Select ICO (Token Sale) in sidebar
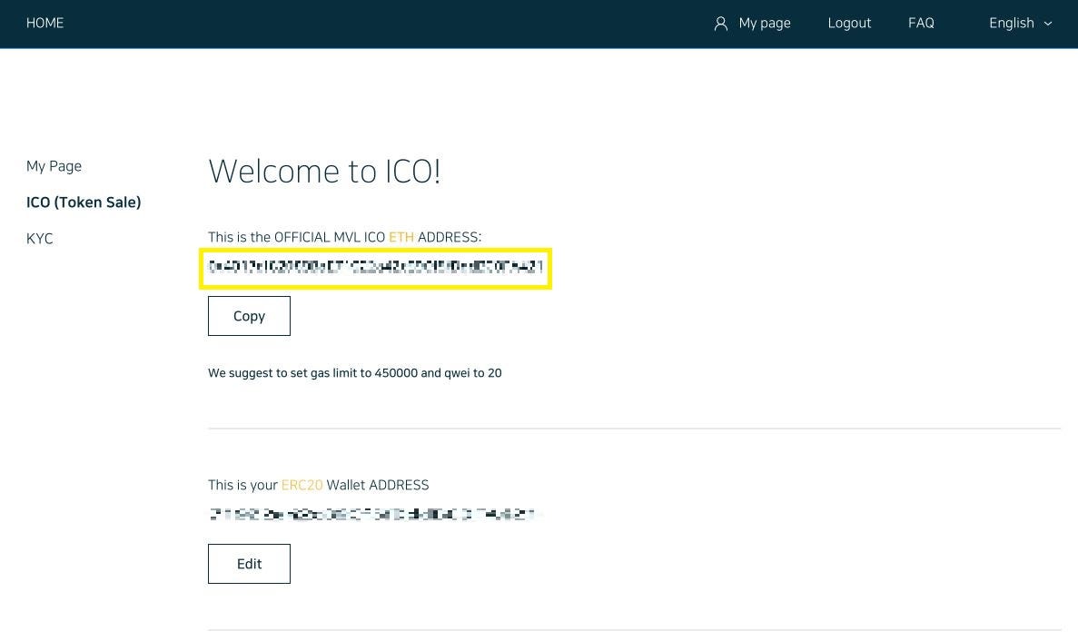Image resolution: width=1078 pixels, height=641 pixels. pyautogui.click(x=84, y=202)
